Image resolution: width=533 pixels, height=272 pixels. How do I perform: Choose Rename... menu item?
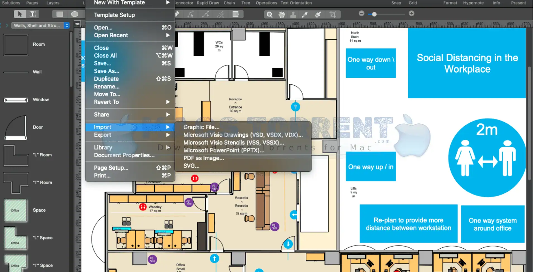pos(130,87)
